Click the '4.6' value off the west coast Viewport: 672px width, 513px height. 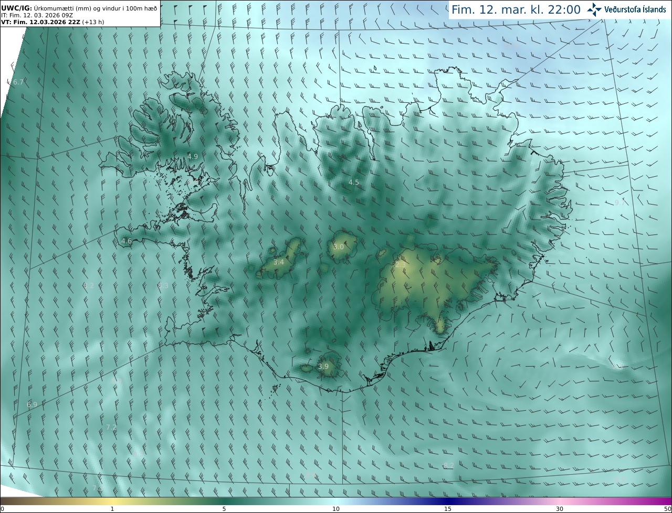coord(127,241)
